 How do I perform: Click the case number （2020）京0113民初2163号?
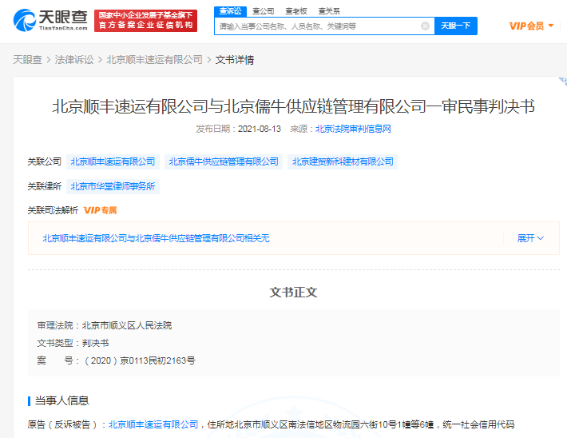(139, 360)
